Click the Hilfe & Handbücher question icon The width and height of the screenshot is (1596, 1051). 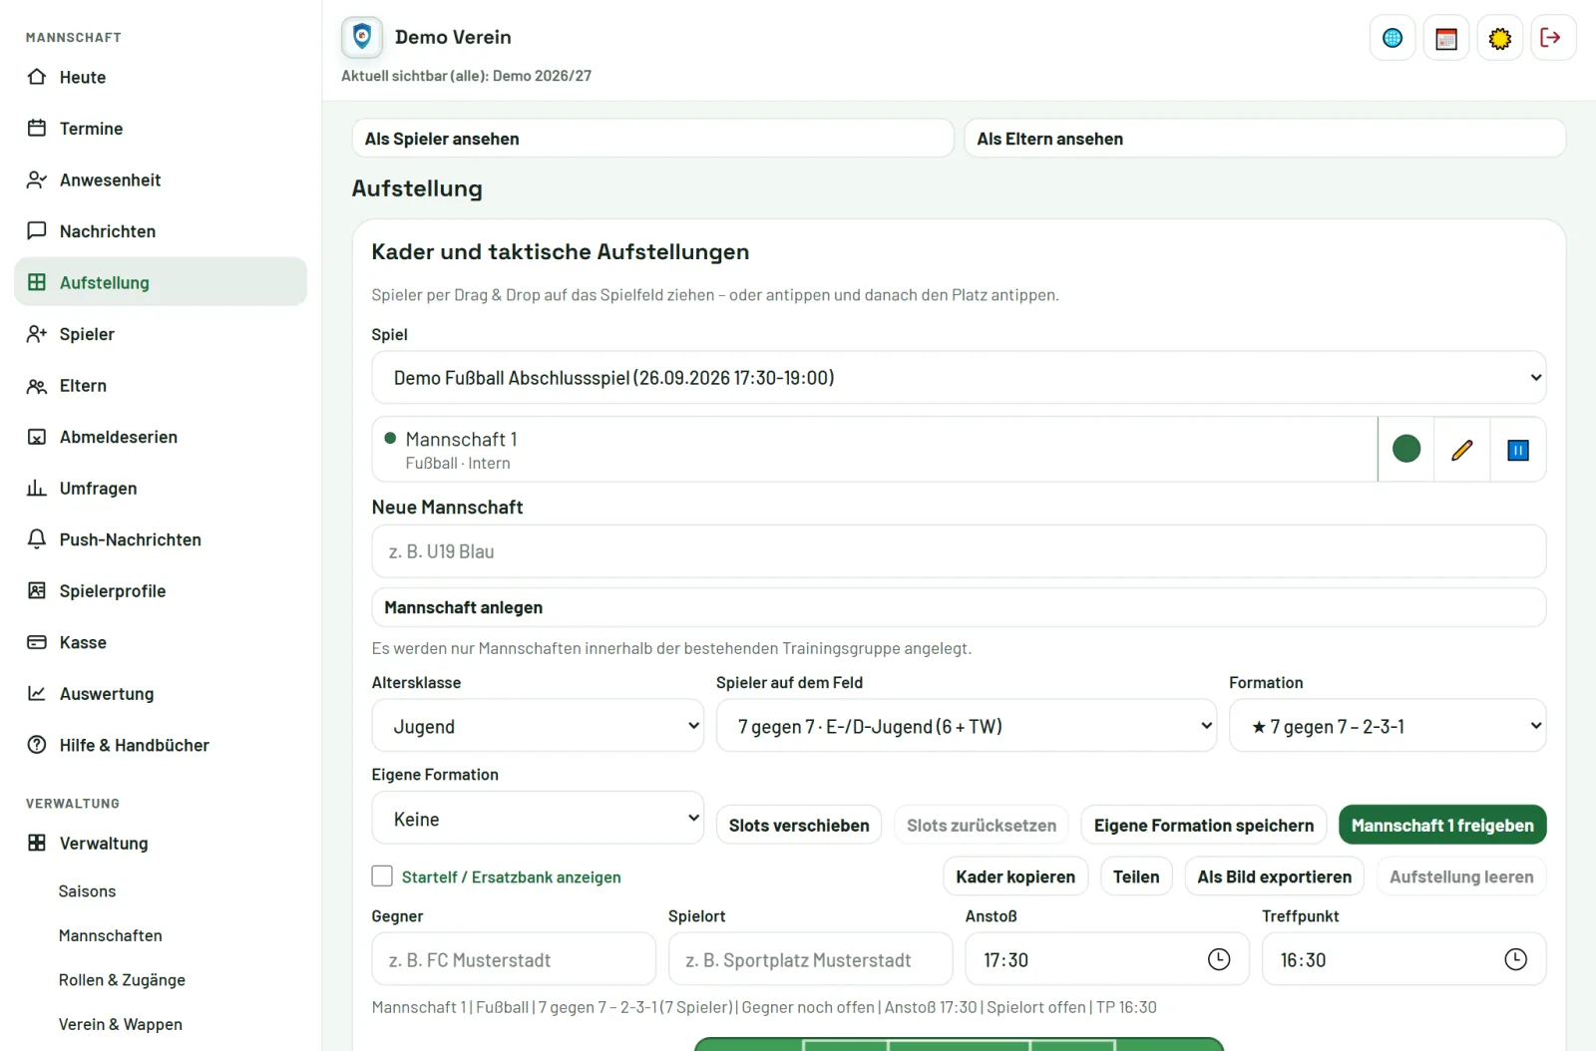[37, 745]
